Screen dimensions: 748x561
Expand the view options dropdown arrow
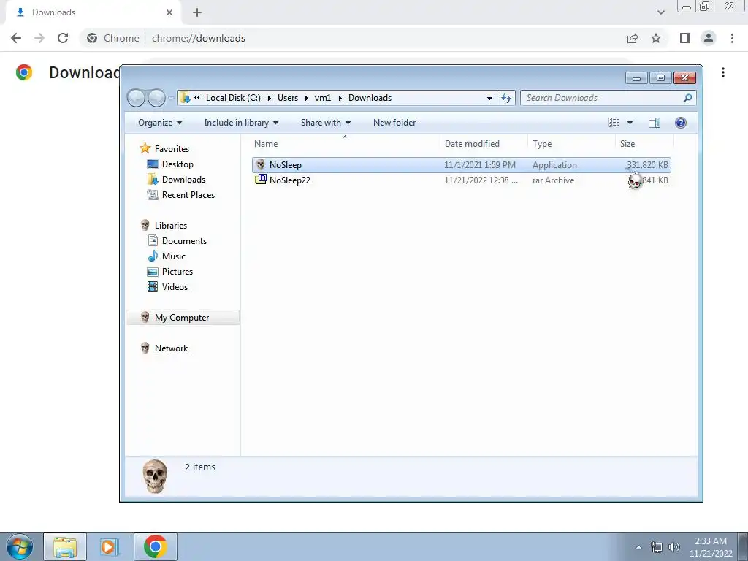tap(630, 123)
